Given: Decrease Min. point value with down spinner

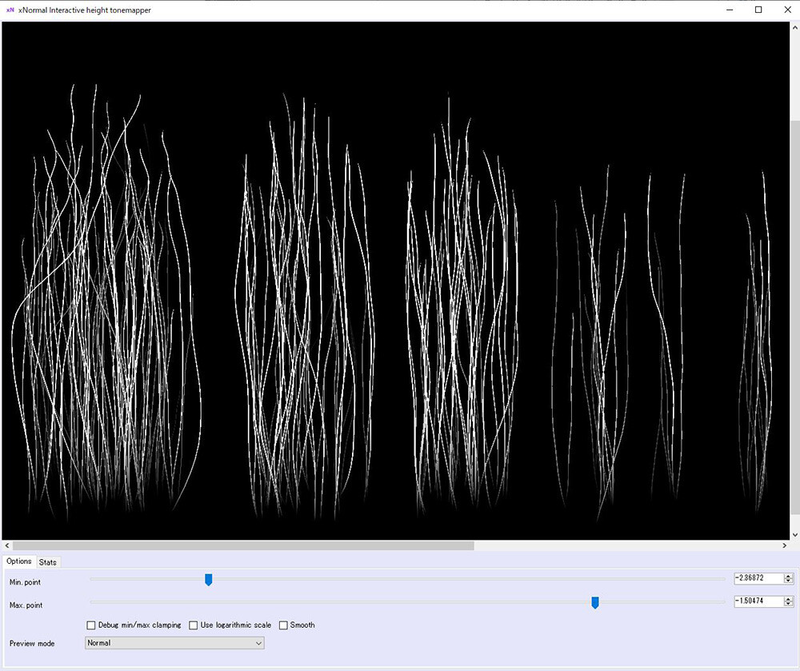Looking at the screenshot, I should click(x=788, y=581).
